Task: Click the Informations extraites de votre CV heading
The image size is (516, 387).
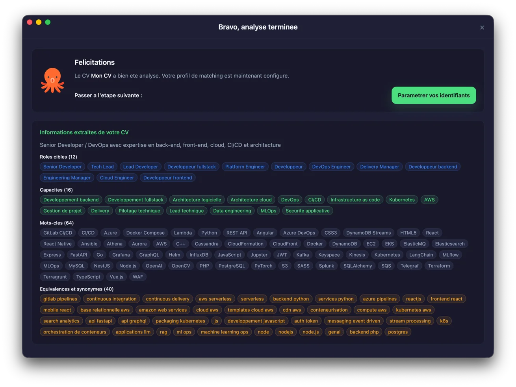Action: (84, 132)
